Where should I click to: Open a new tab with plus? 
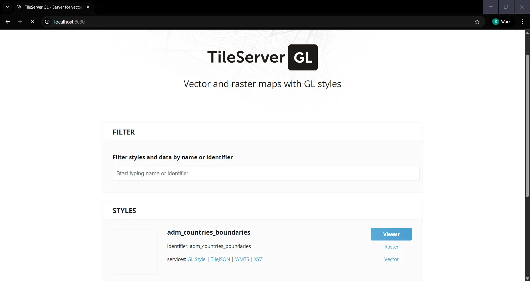(101, 7)
